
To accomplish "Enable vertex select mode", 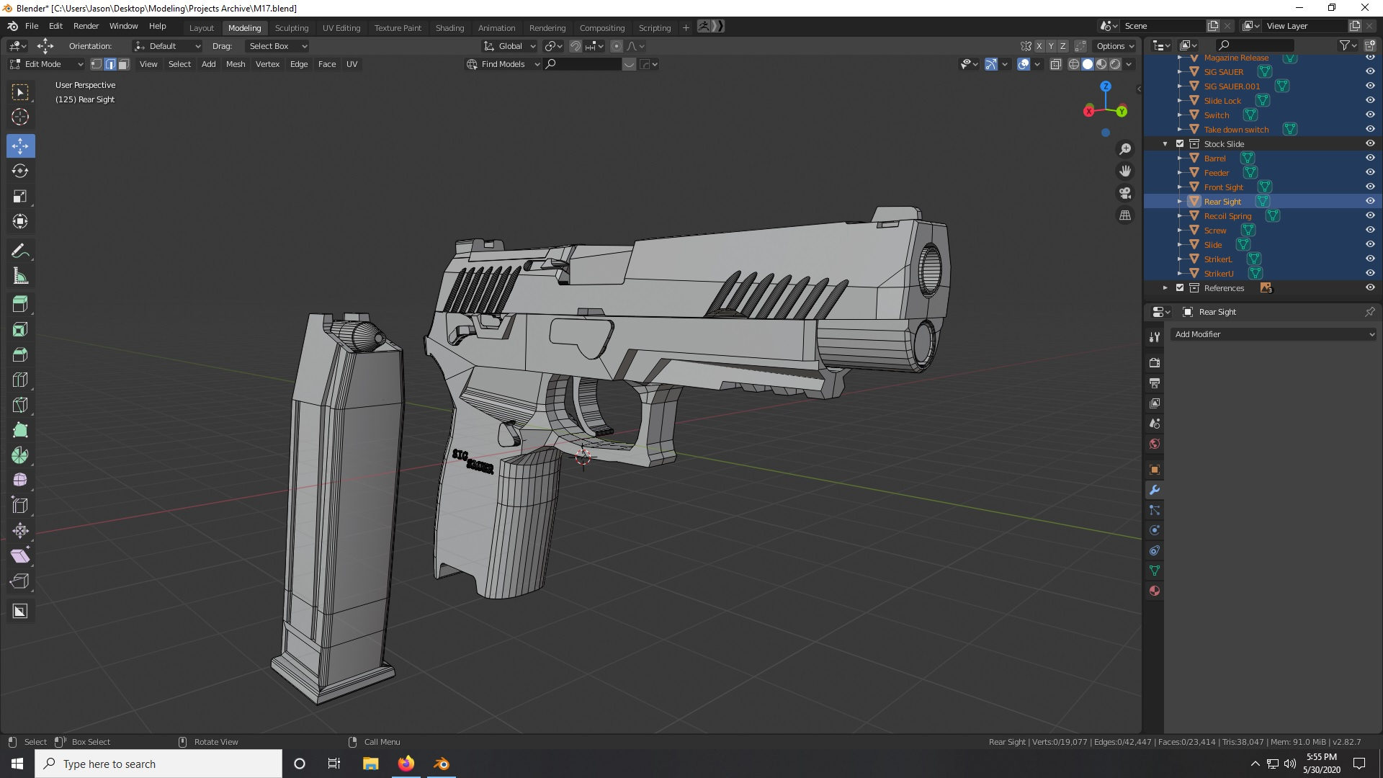I will 97,64.
